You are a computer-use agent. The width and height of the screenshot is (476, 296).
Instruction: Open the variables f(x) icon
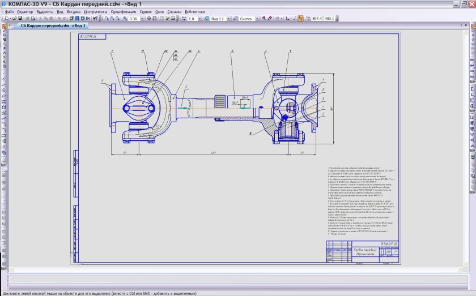tap(87, 19)
